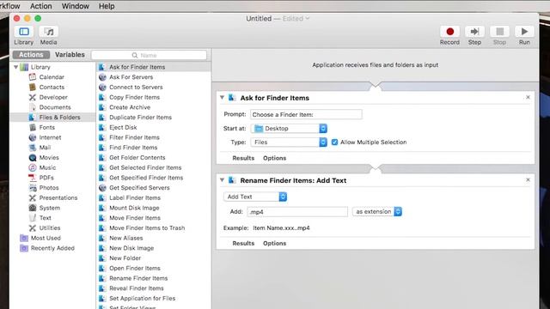Collapse the Rename Finder Items action

pos(222,180)
